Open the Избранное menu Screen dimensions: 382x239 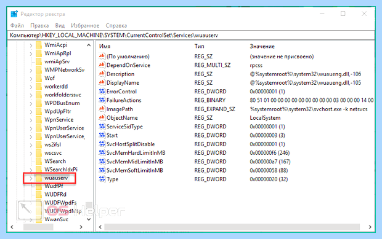pos(85,26)
